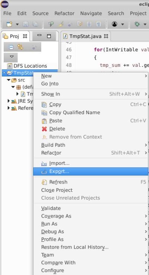Open the Project Explorer View Menu triangle
The image size is (149, 275).
[x=12, y=57]
